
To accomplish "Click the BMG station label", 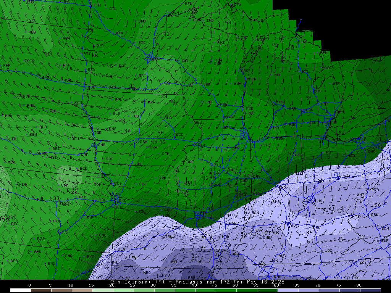I will [x=276, y=202].
